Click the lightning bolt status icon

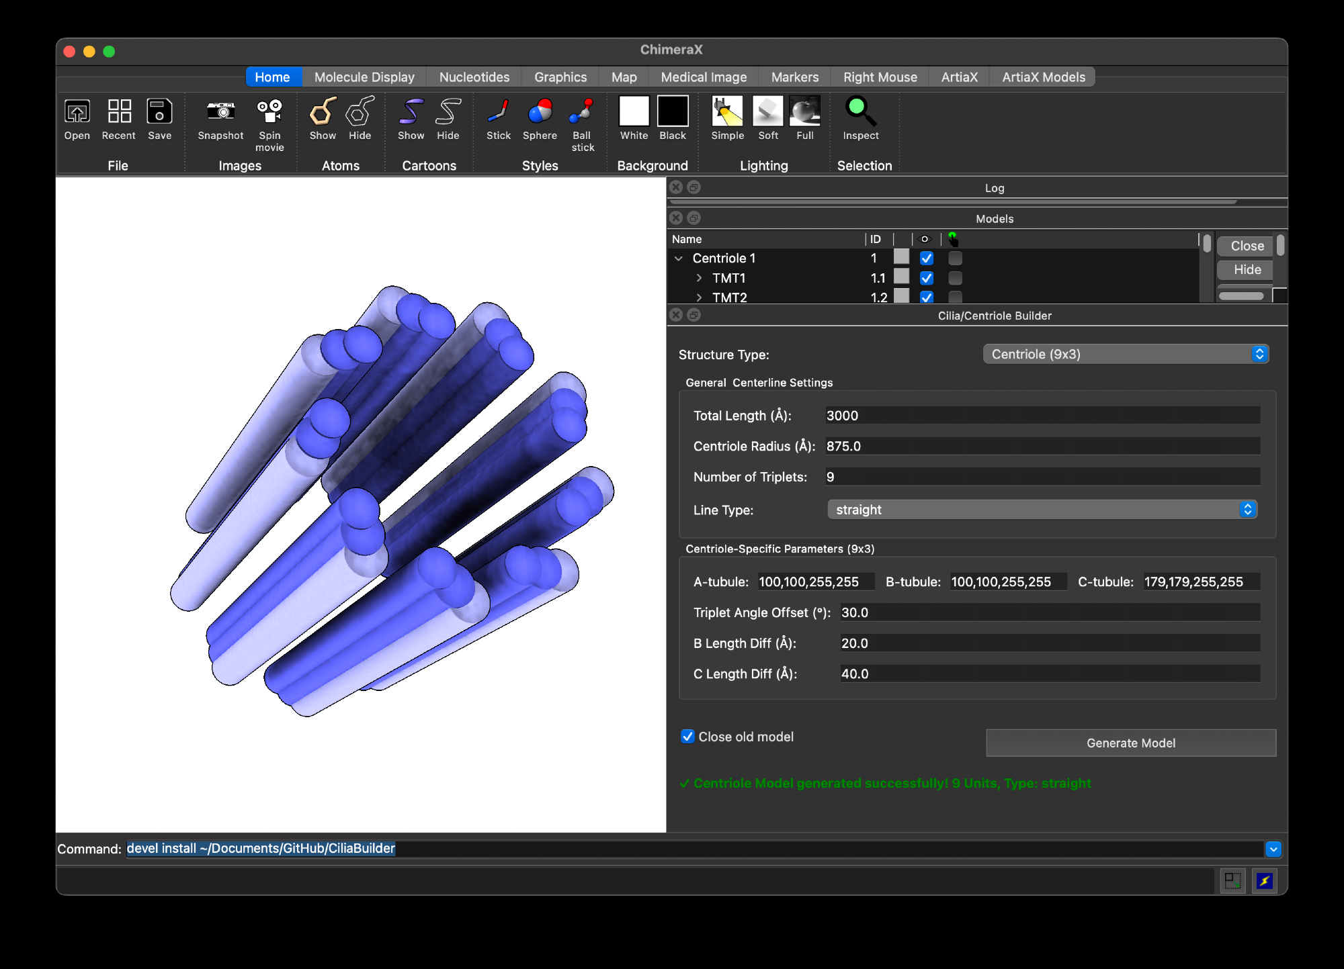[1264, 880]
